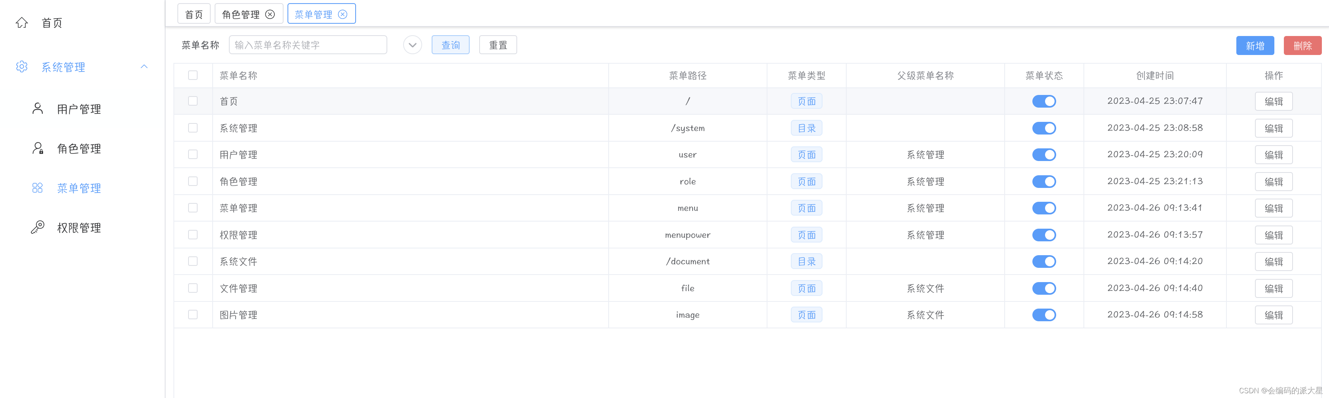Toggle the status switch for file row
The image size is (1329, 398).
pos(1044,288)
